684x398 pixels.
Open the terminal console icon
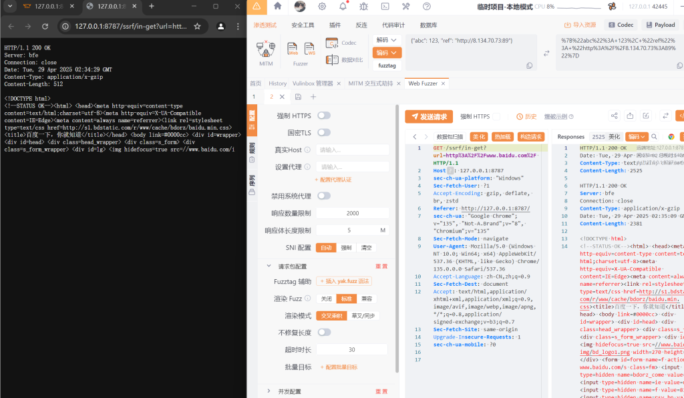[385, 7]
